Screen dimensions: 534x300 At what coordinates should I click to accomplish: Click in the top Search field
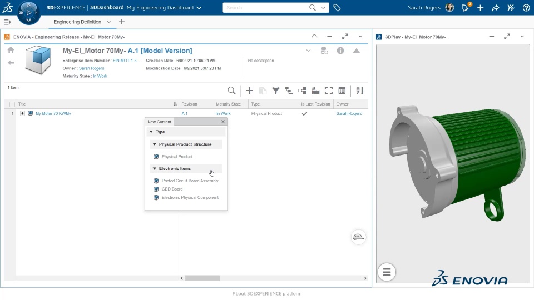point(266,7)
